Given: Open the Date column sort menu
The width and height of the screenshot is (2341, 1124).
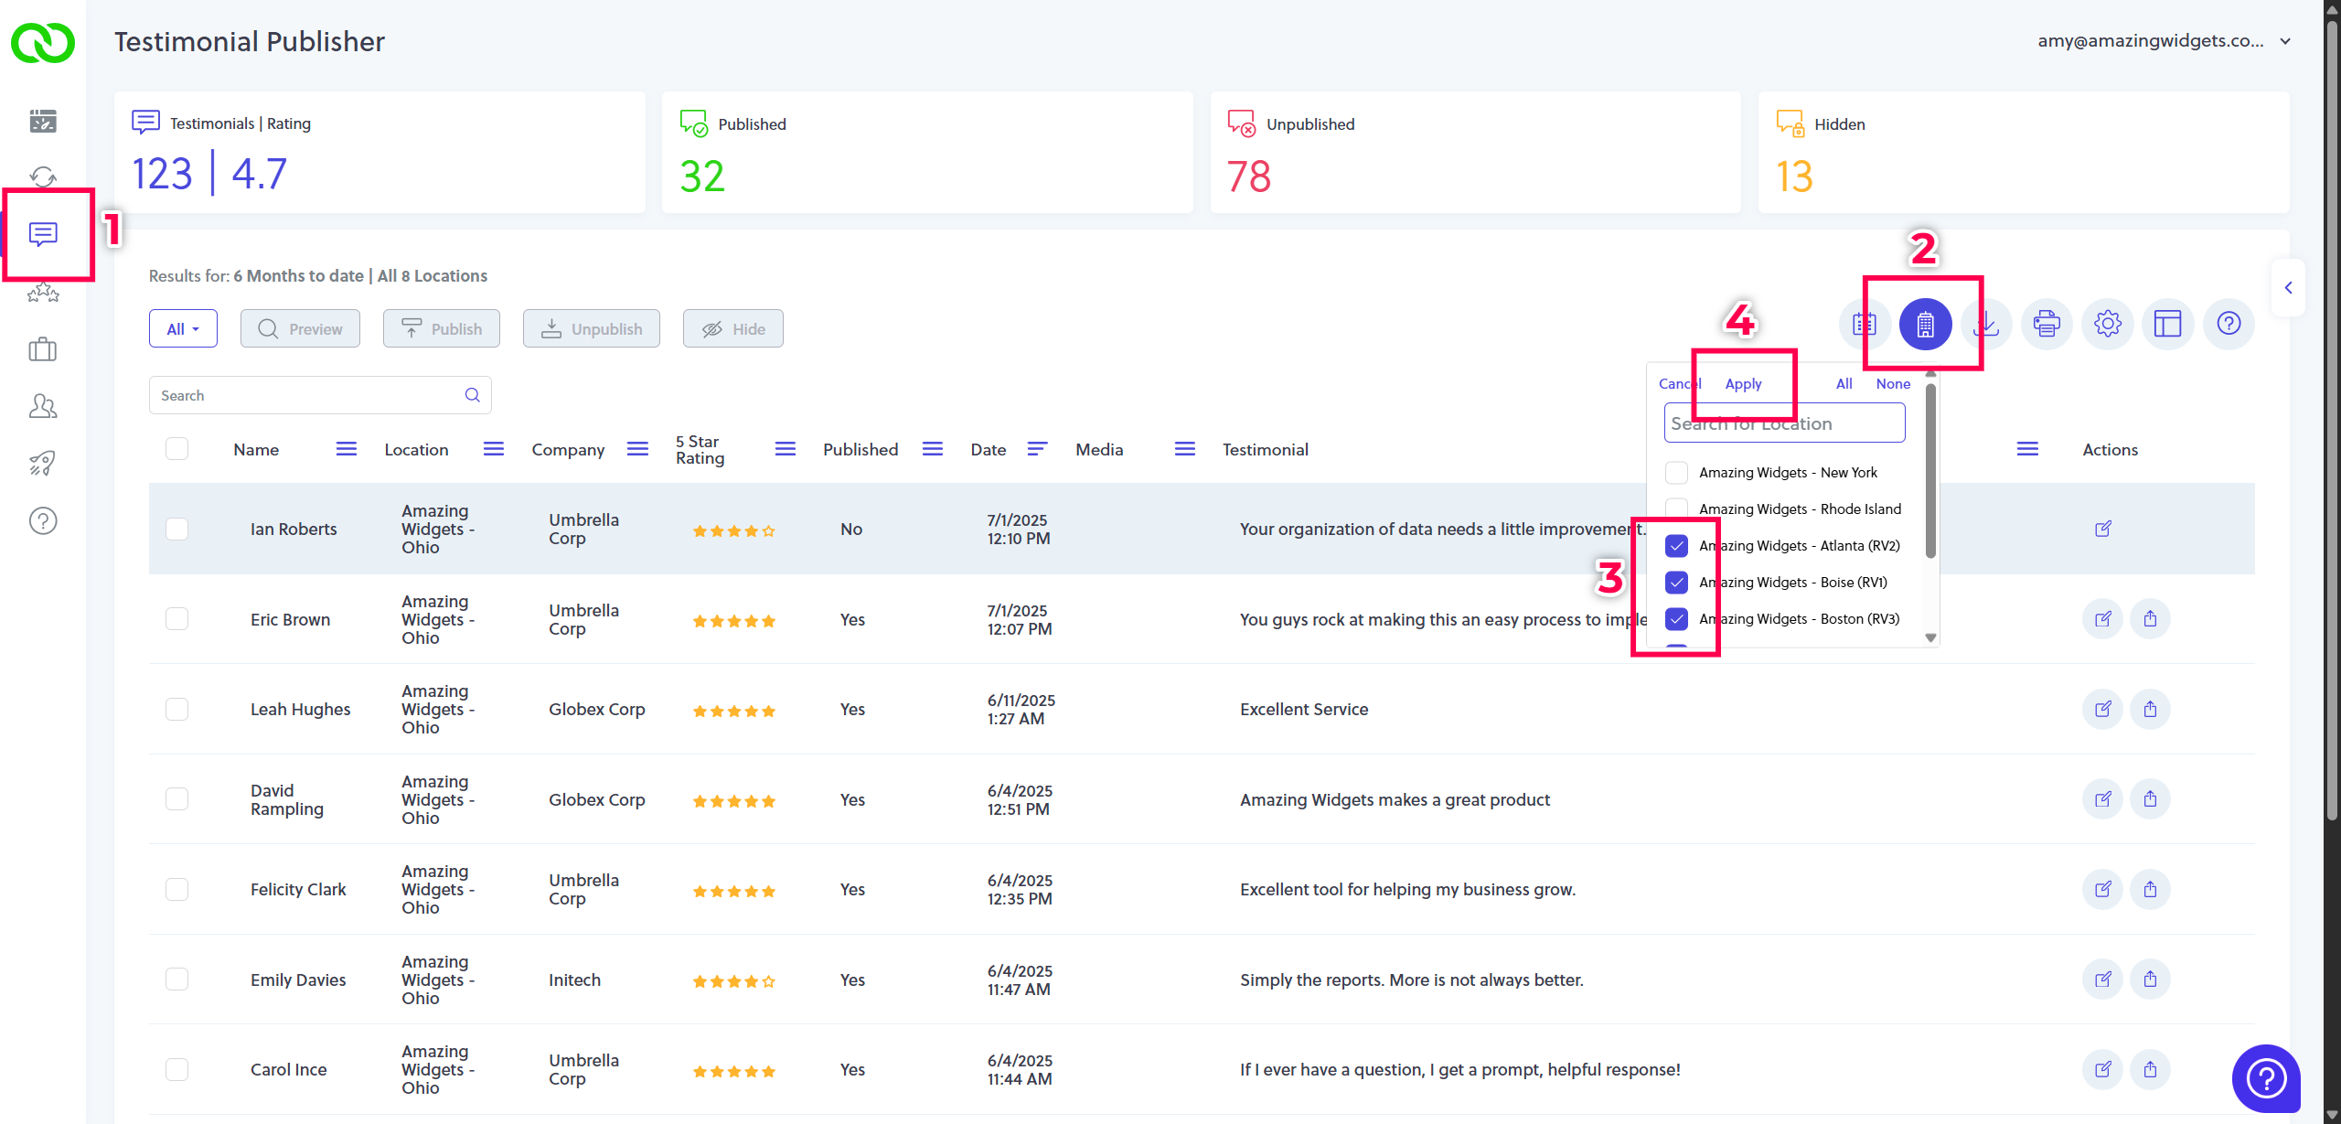Looking at the screenshot, I should click(x=1036, y=449).
